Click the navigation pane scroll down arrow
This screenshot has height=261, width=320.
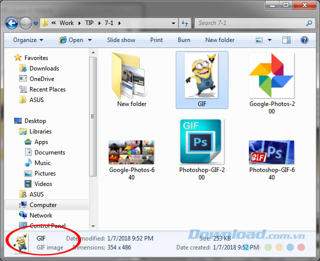(93, 226)
